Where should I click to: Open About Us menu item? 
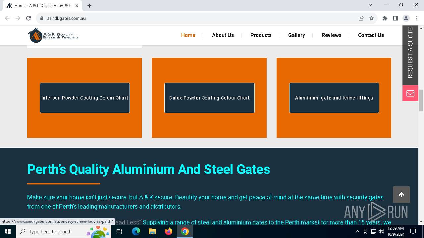[x=223, y=35]
